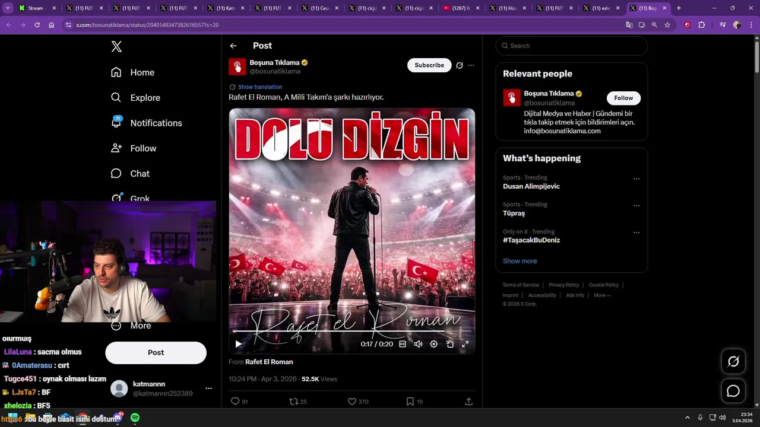Click the katmannn account avatar
The height and width of the screenshot is (427, 760).
click(x=119, y=388)
